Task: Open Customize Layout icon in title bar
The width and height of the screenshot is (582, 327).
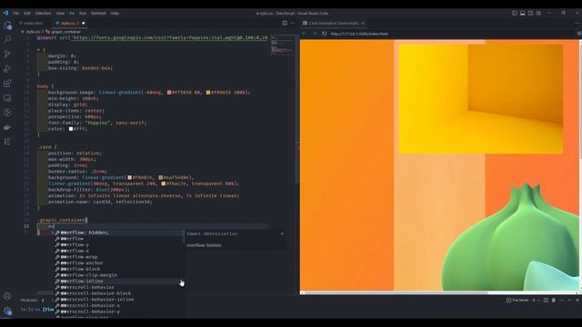Action: (539, 13)
